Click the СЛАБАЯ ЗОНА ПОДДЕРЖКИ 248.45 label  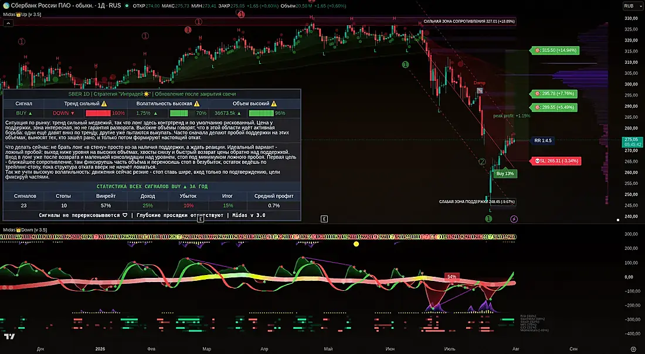click(x=477, y=202)
